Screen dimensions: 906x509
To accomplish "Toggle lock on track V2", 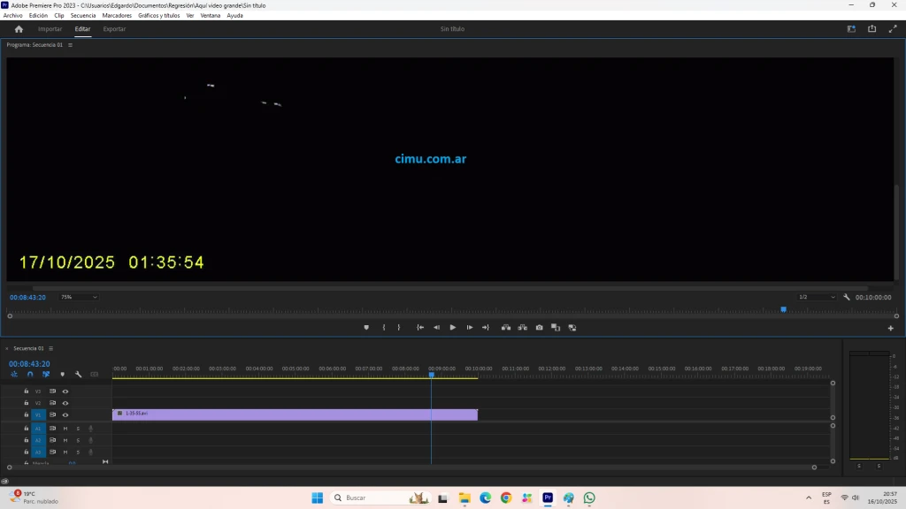I will click(27, 403).
